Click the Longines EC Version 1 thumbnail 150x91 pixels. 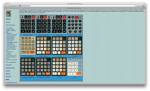28,67
